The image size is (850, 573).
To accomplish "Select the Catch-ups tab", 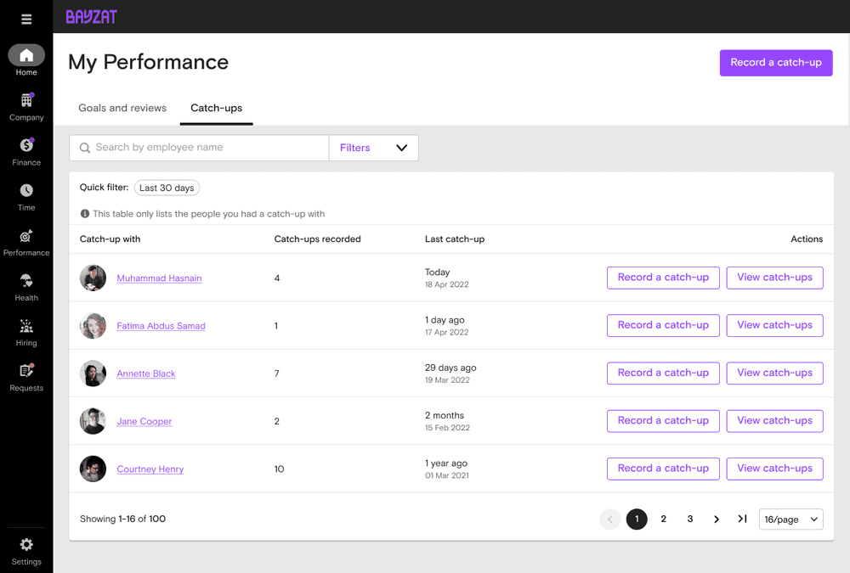I will [215, 108].
